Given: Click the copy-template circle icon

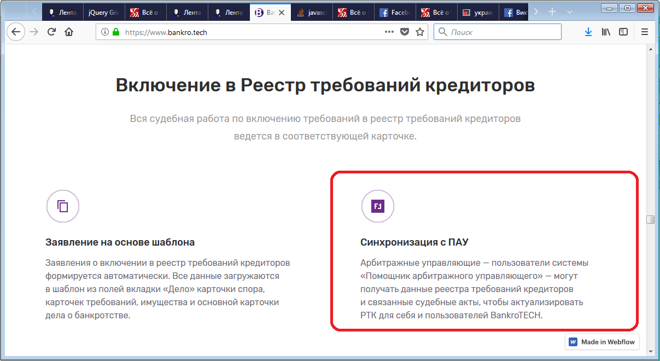Looking at the screenshot, I should [63, 206].
